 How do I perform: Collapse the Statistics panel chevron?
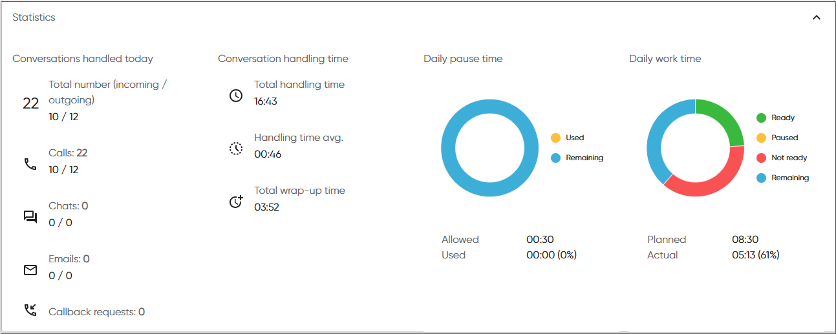816,17
